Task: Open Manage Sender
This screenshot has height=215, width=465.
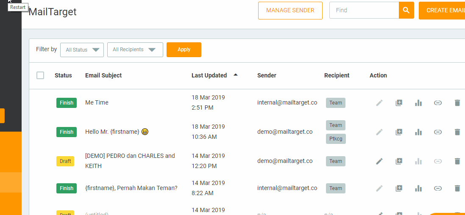Action: (290, 10)
